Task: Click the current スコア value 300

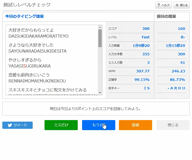Action: click(146, 29)
